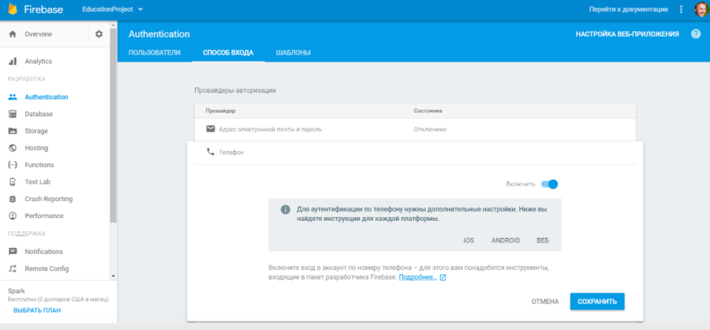
Task: Click the Test Lab checklist icon
Action: pyautogui.click(x=13, y=182)
